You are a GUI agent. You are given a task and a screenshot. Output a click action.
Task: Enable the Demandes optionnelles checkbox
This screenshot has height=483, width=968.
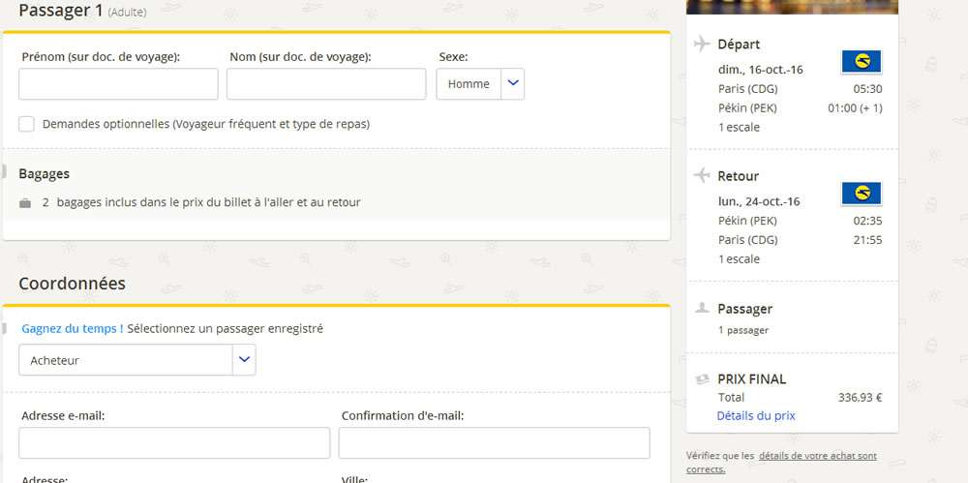[27, 124]
